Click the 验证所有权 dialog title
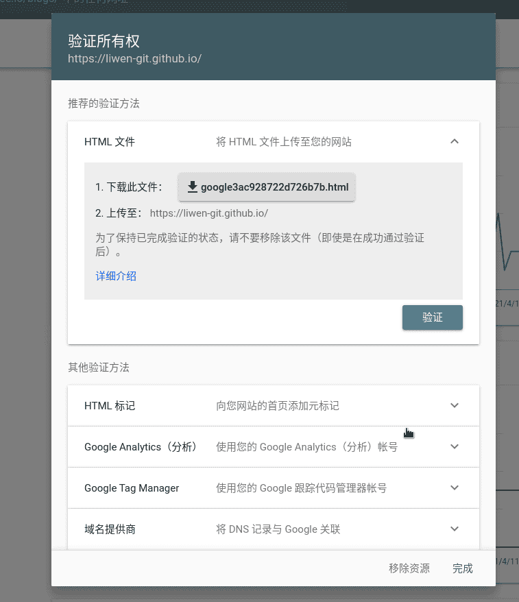 point(104,41)
